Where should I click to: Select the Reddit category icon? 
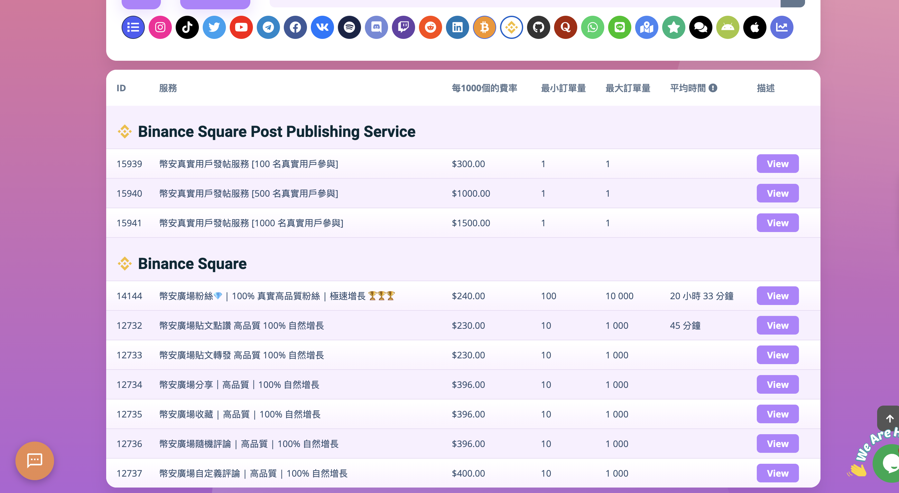[430, 27]
